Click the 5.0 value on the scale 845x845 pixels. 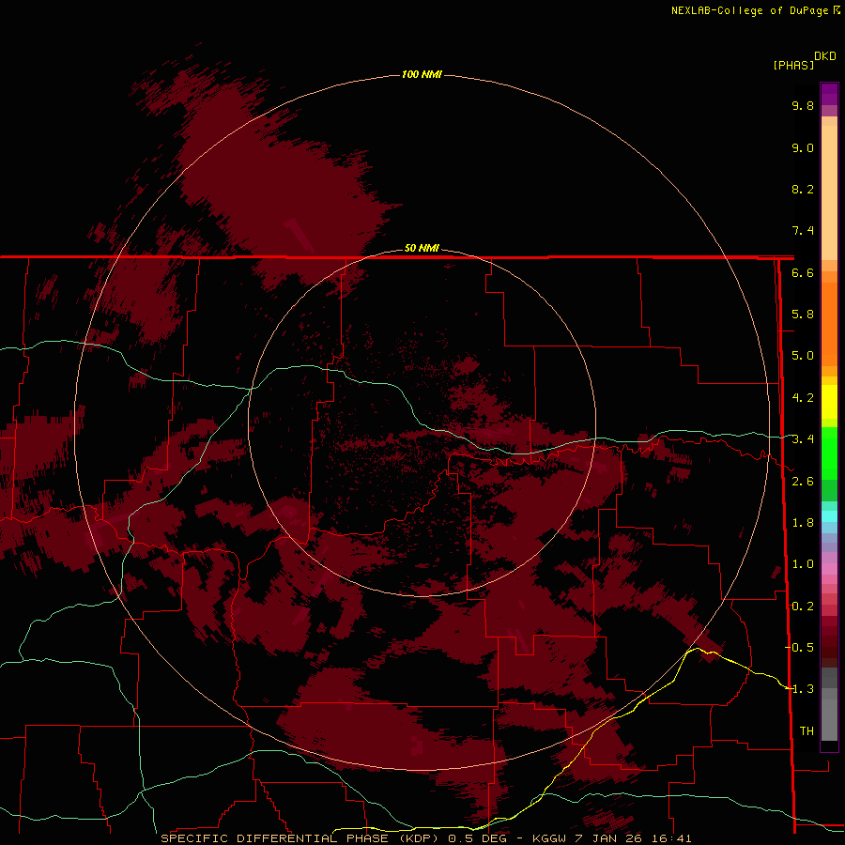tap(803, 356)
